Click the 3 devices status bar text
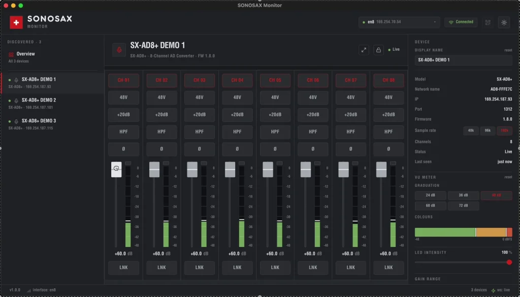The height and width of the screenshot is (297, 520). [478, 290]
